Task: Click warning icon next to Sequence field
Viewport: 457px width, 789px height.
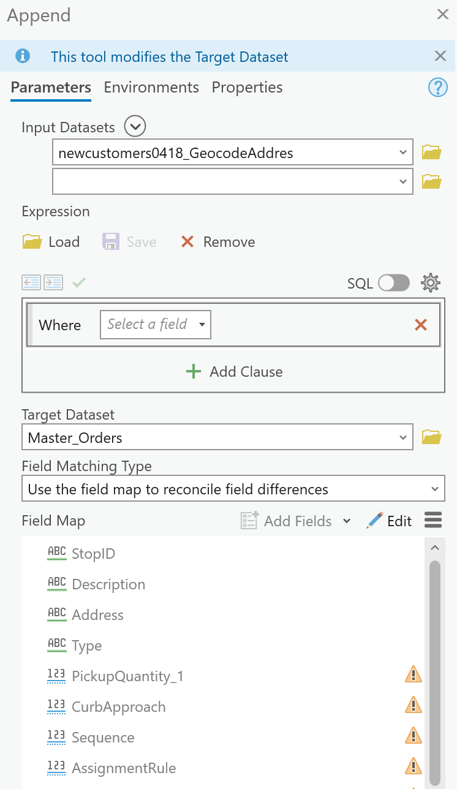Action: 414,737
